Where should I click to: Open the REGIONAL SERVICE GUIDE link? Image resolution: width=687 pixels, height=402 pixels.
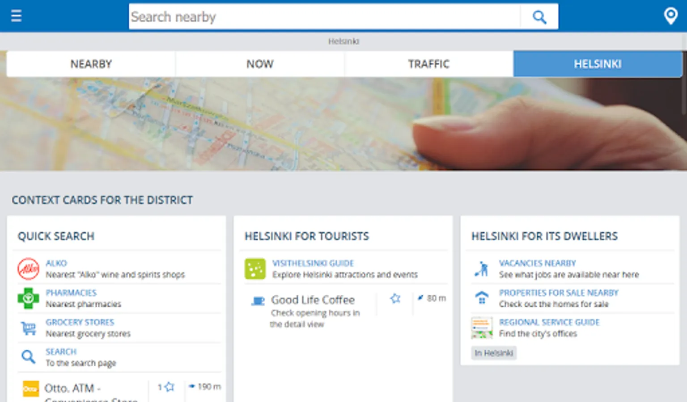(x=549, y=322)
